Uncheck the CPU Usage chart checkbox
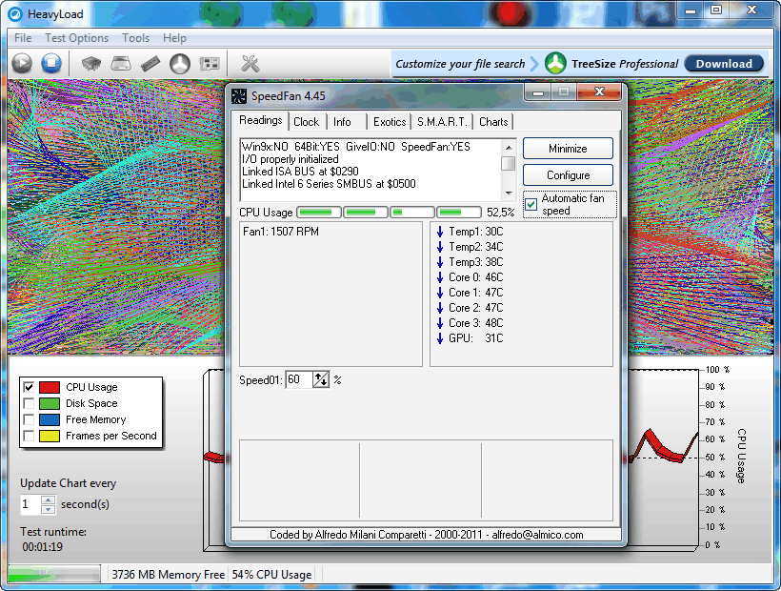Viewport: 781px width, 591px height. pyautogui.click(x=29, y=387)
